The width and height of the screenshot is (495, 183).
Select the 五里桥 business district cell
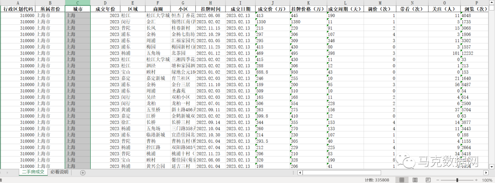[158, 110]
